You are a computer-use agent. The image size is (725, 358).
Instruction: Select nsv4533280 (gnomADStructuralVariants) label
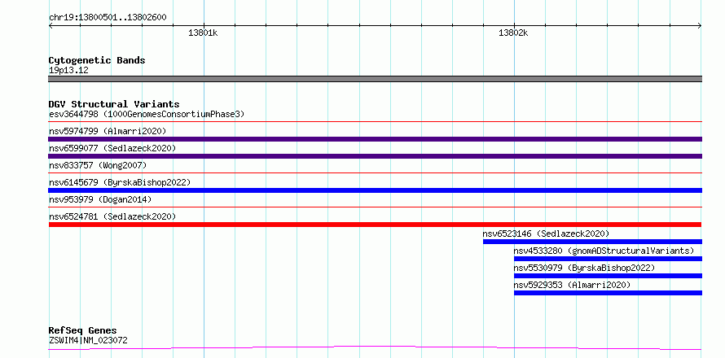pos(604,251)
